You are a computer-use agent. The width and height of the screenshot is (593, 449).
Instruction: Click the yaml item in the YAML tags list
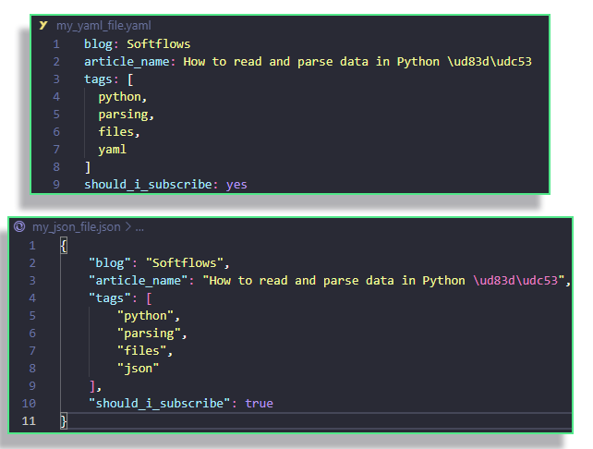click(112, 150)
